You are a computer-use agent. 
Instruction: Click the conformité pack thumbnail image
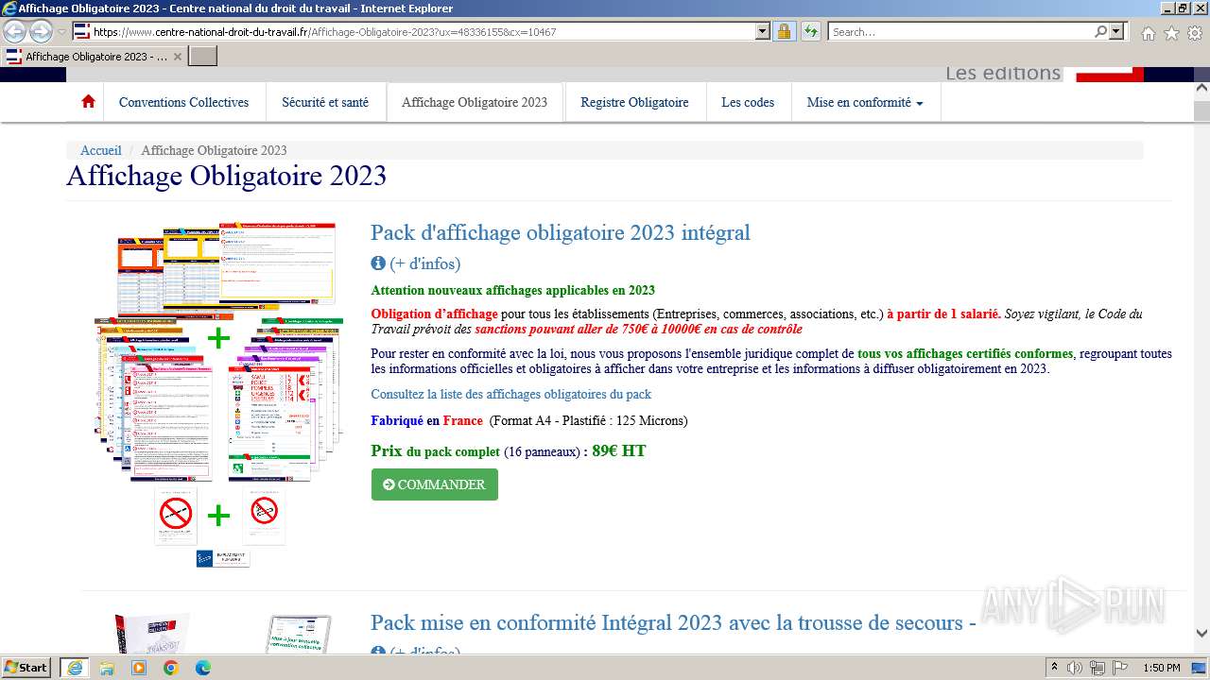(x=222, y=634)
